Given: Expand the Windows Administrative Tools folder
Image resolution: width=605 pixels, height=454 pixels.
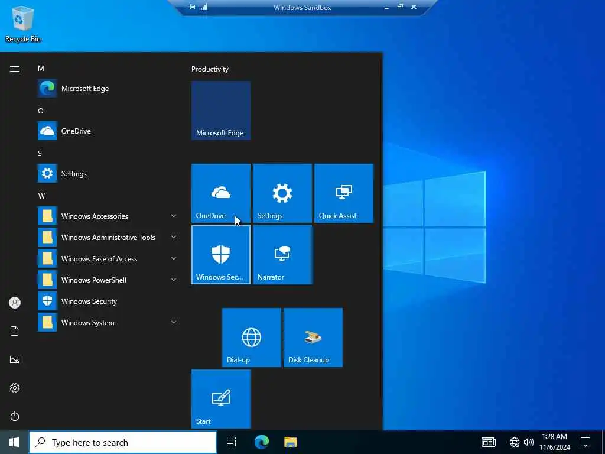Looking at the screenshot, I should pyautogui.click(x=108, y=238).
